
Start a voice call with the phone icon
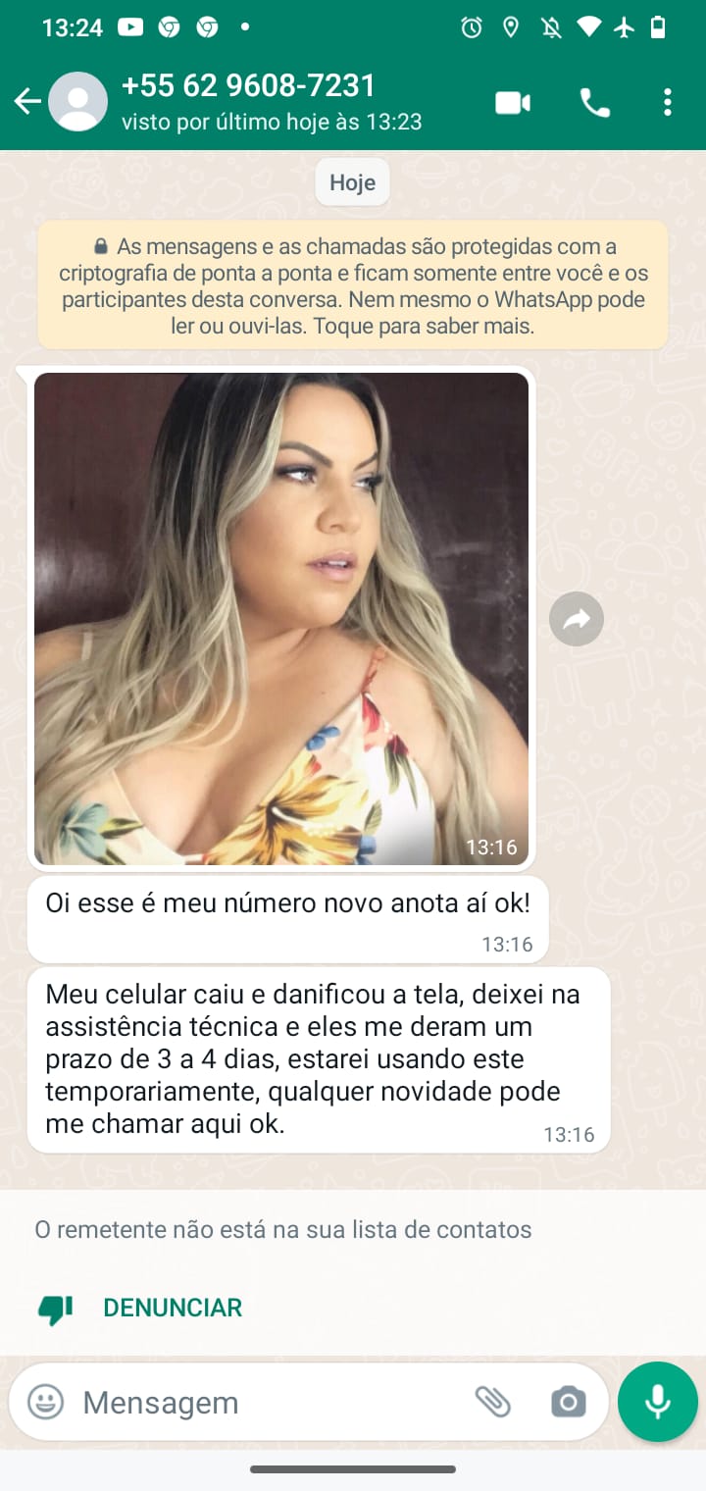click(594, 102)
